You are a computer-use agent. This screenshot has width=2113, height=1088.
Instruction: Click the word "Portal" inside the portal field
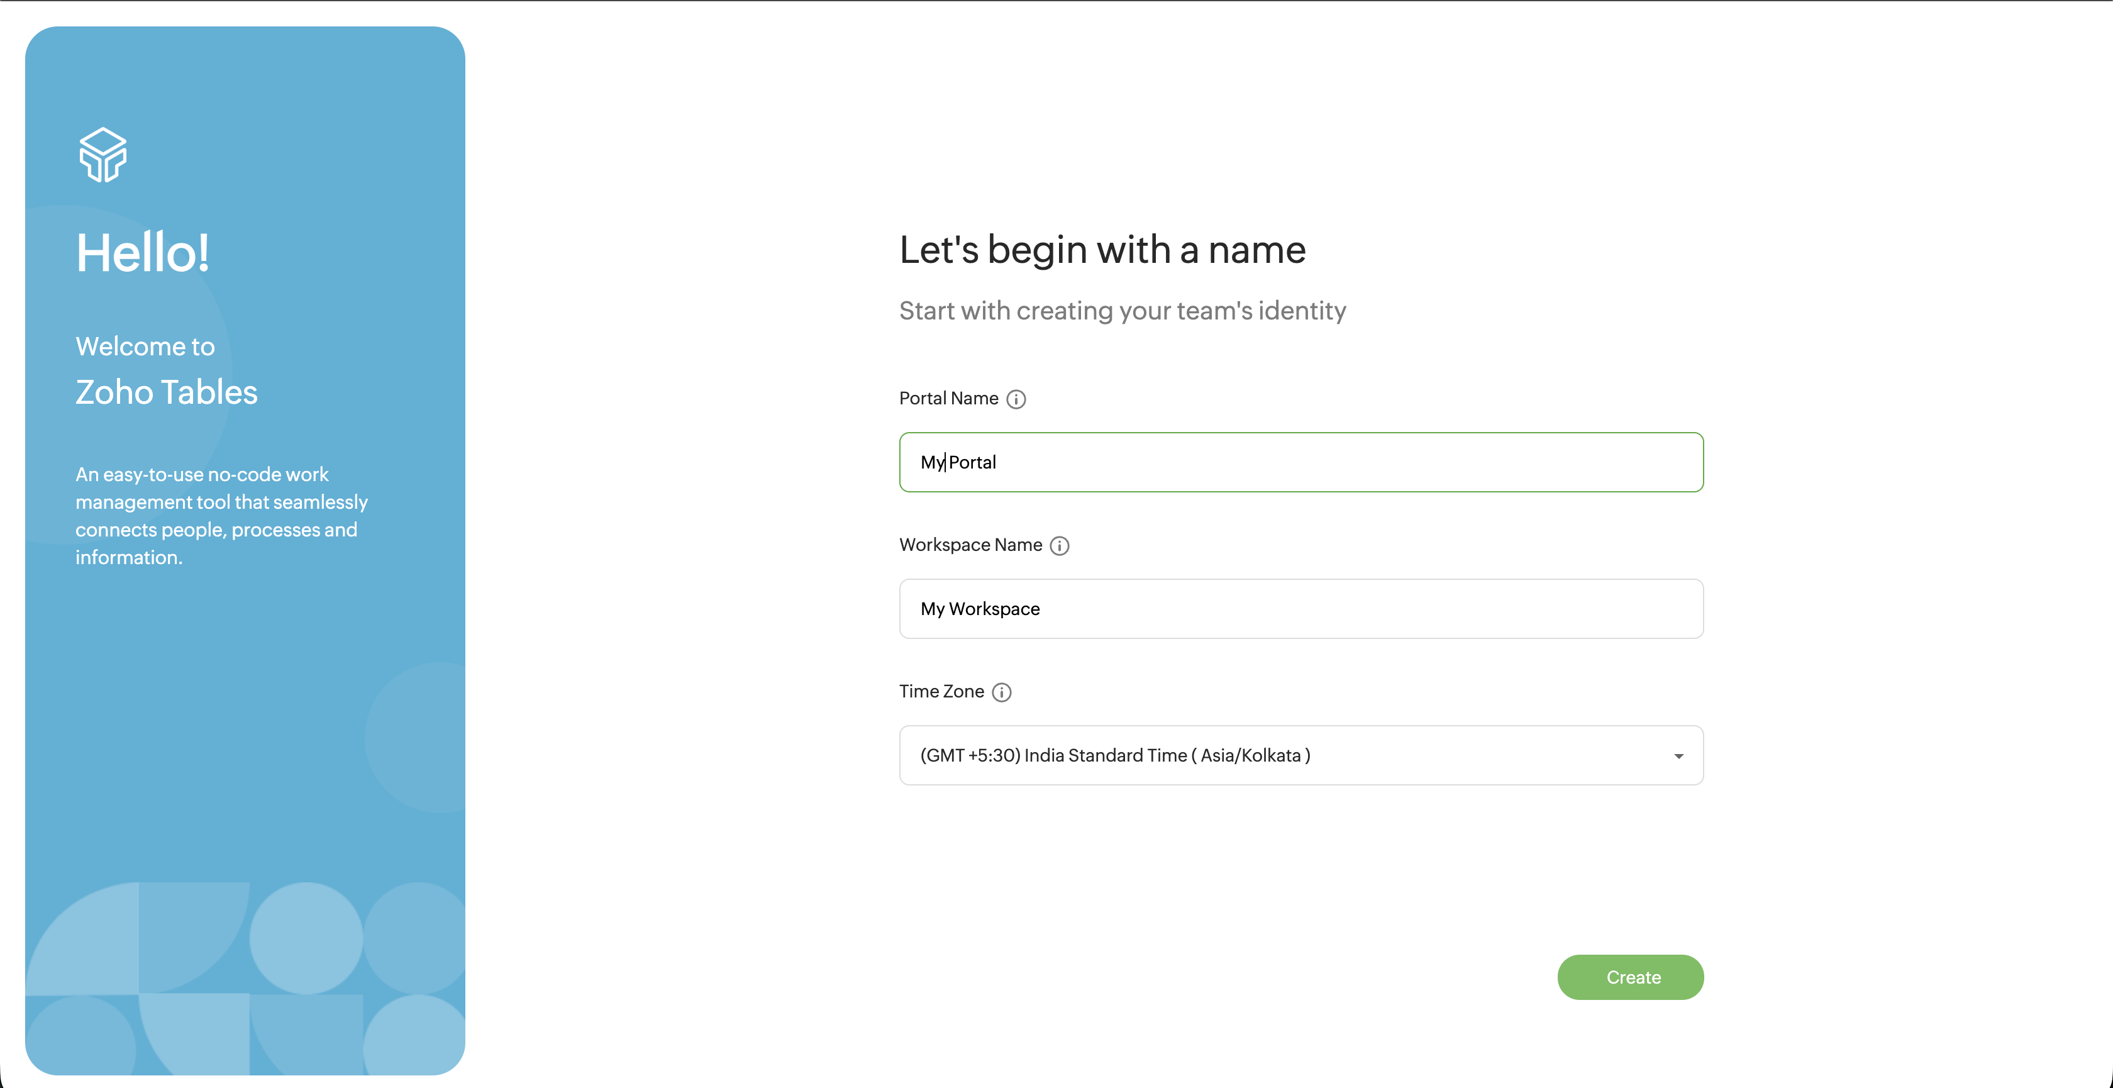[x=972, y=462]
